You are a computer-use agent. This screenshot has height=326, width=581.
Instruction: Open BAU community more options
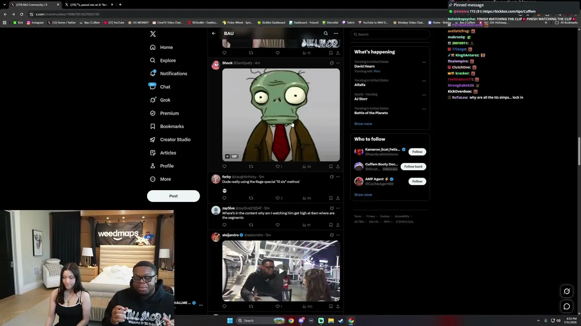click(336, 34)
